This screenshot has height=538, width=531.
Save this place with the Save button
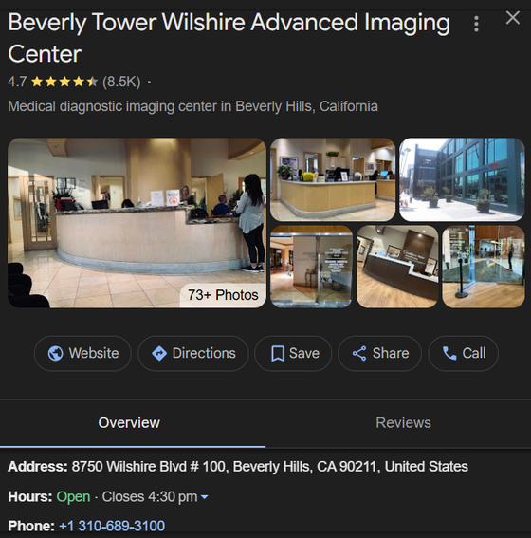(293, 353)
